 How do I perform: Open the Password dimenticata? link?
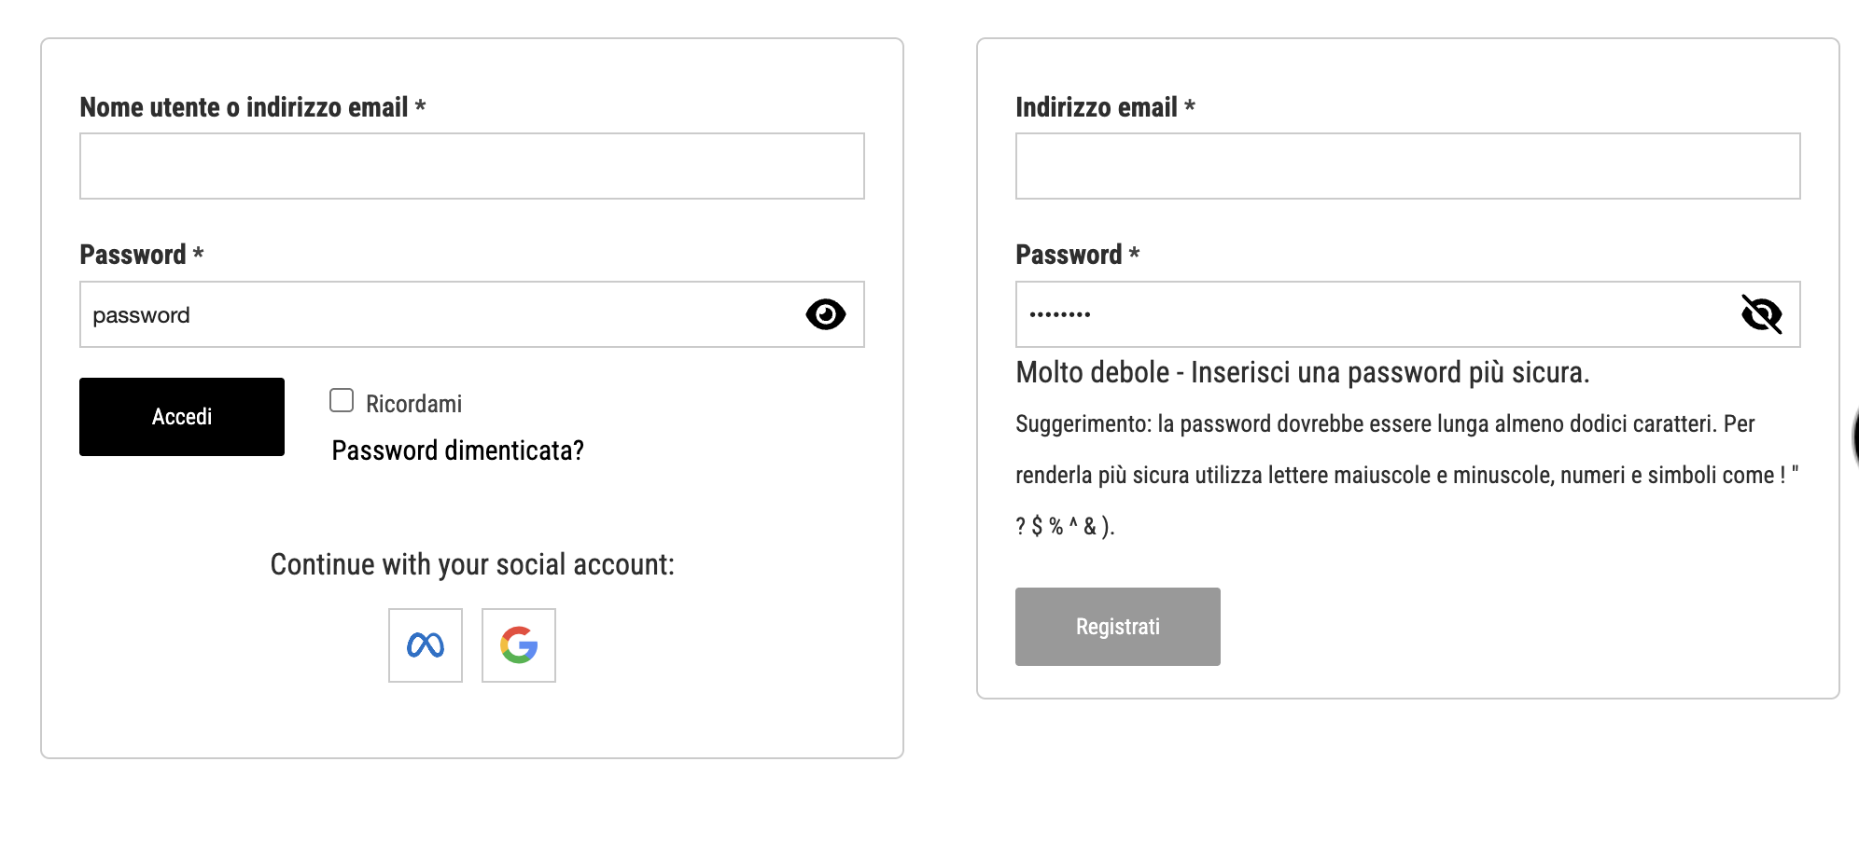pos(457,450)
